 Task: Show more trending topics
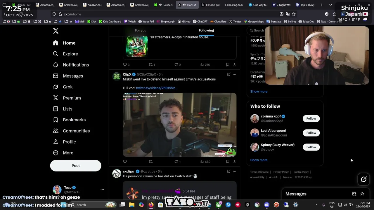coord(259,91)
